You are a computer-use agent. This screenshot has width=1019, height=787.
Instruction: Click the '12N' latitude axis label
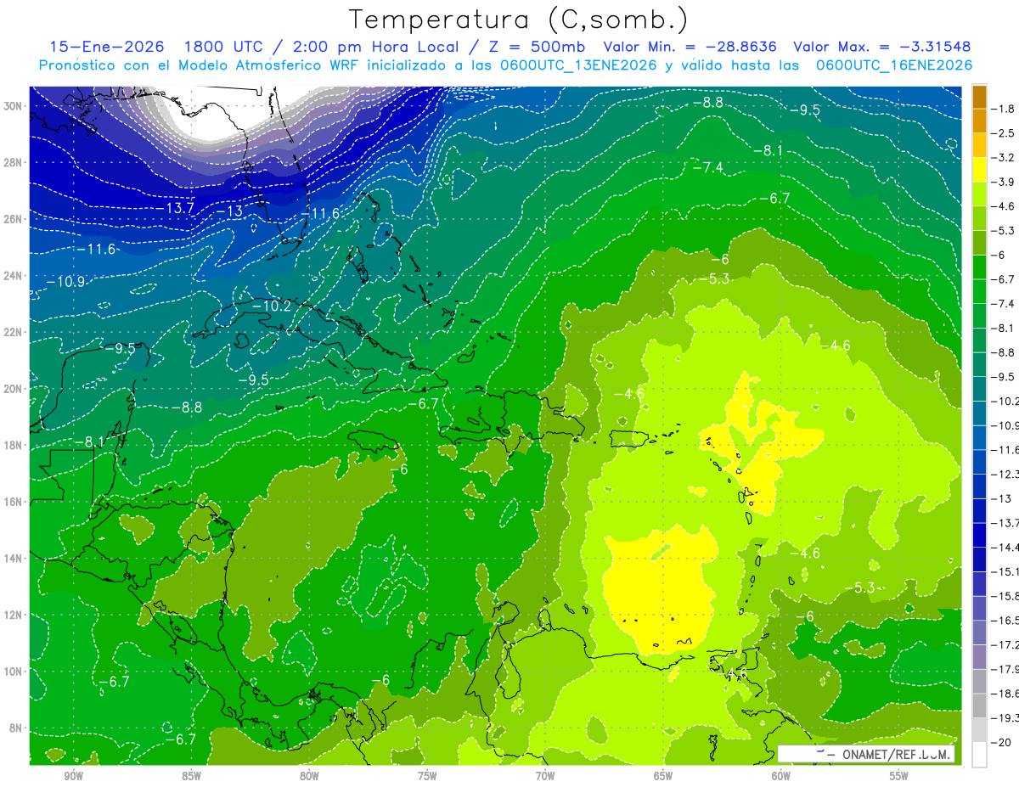pos(14,614)
